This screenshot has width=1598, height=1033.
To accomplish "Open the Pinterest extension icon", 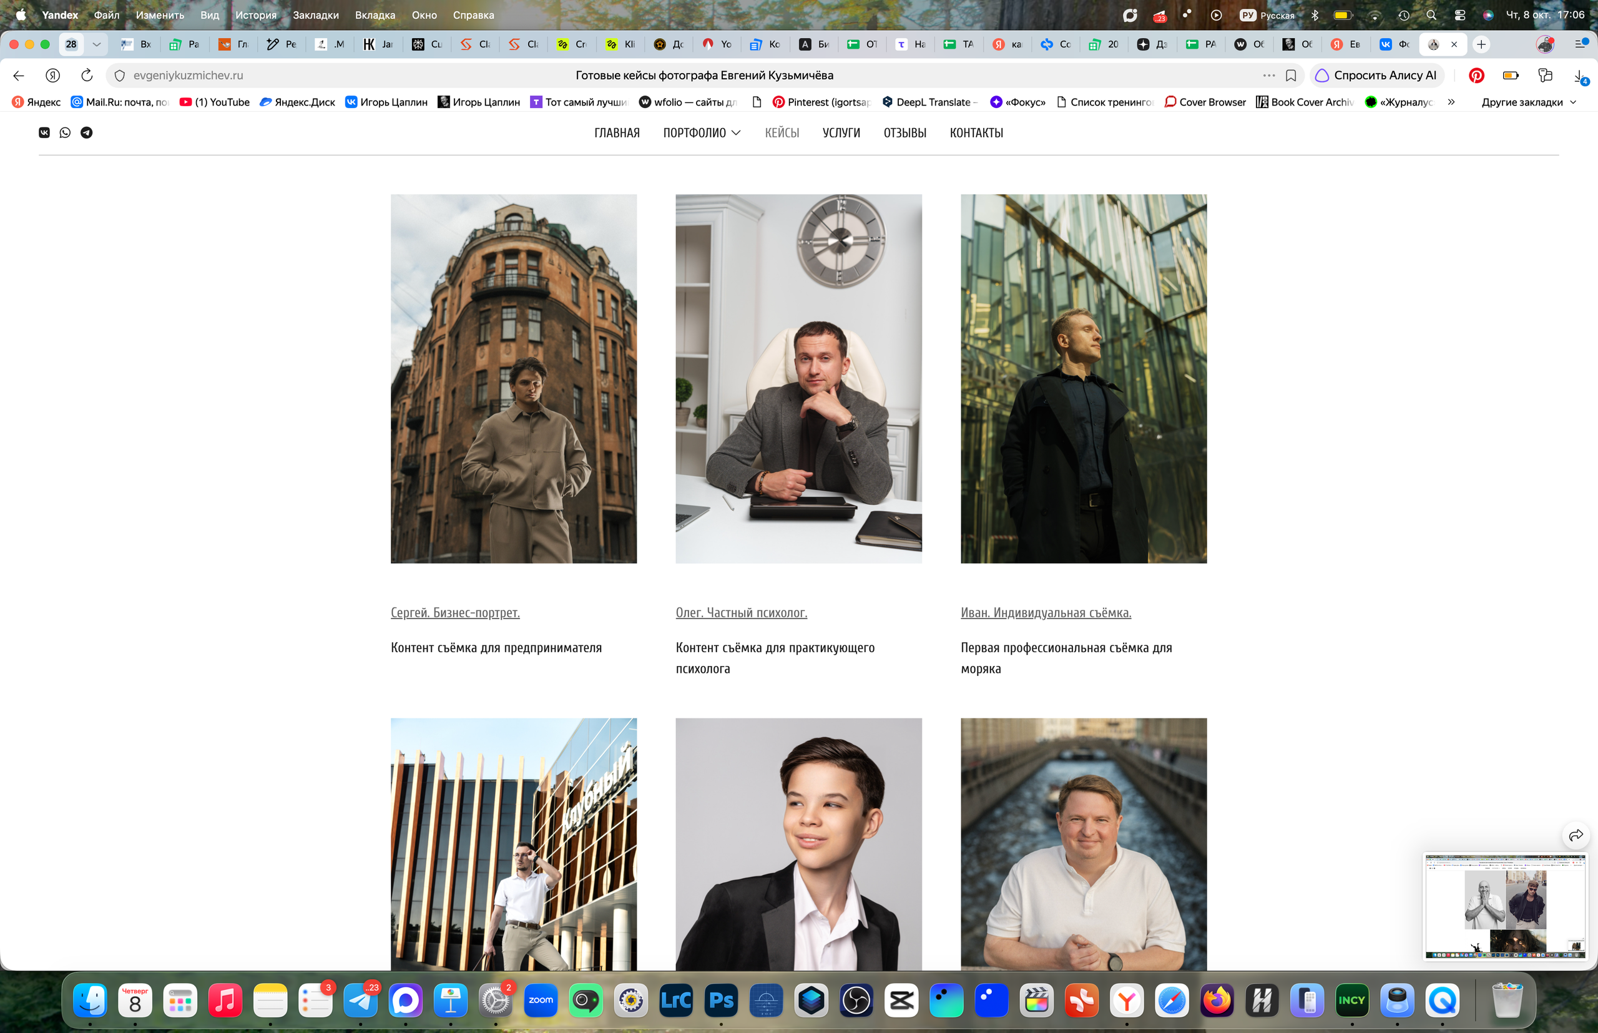I will [x=1476, y=75].
